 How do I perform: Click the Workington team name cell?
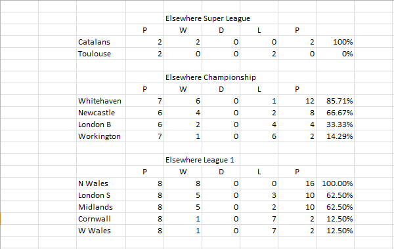pyautogui.click(x=101, y=136)
